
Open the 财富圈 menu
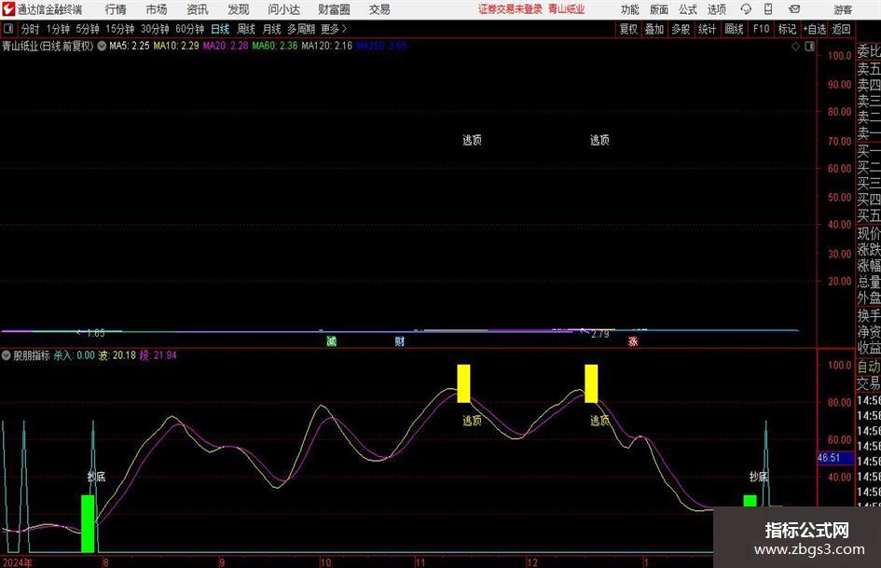tap(334, 9)
